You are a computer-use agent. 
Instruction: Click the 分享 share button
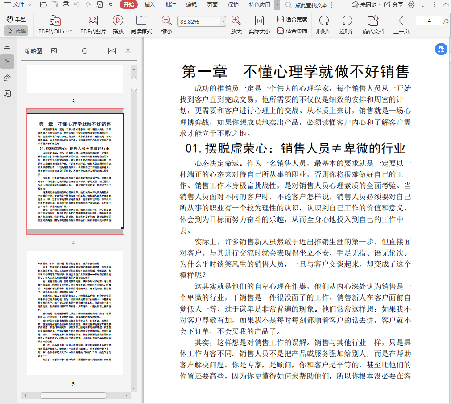381,5
